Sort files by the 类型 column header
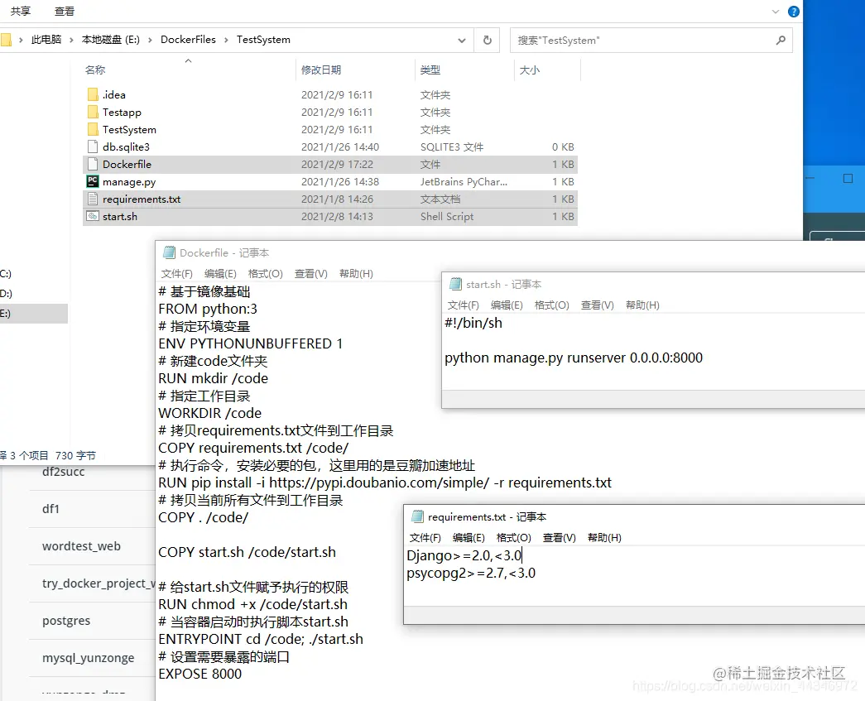865x701 pixels. click(x=430, y=70)
